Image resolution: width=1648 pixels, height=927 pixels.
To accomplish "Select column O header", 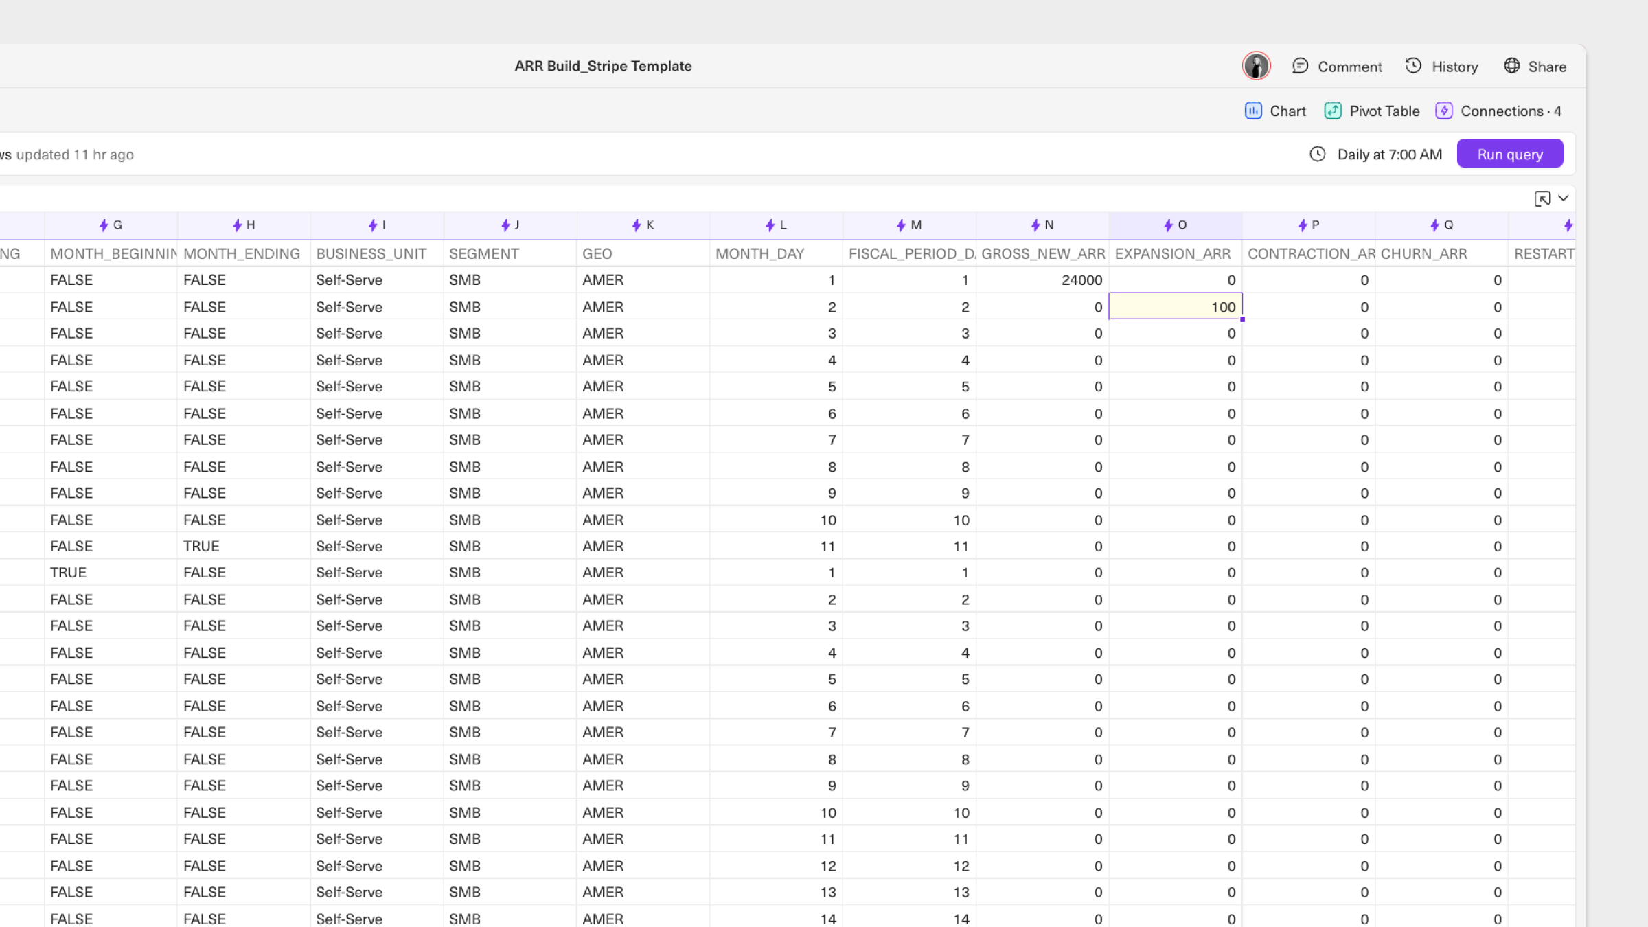I will point(1175,225).
